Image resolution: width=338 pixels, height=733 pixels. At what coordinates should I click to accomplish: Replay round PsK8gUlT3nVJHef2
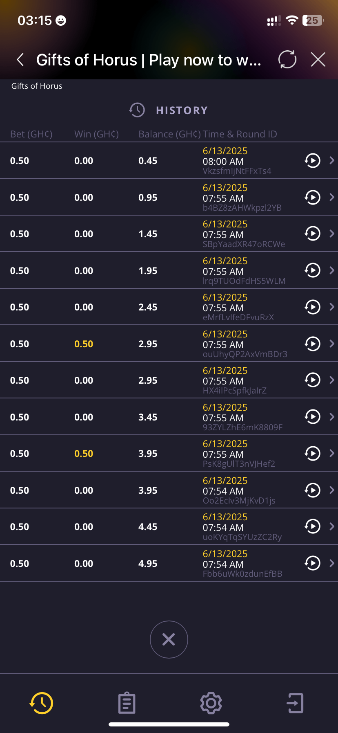pos(312,453)
